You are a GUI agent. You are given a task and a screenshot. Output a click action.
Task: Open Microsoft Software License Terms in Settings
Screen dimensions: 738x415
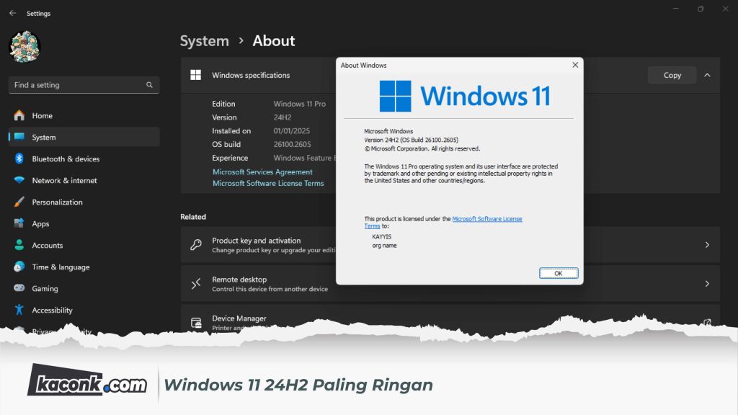pyautogui.click(x=268, y=183)
